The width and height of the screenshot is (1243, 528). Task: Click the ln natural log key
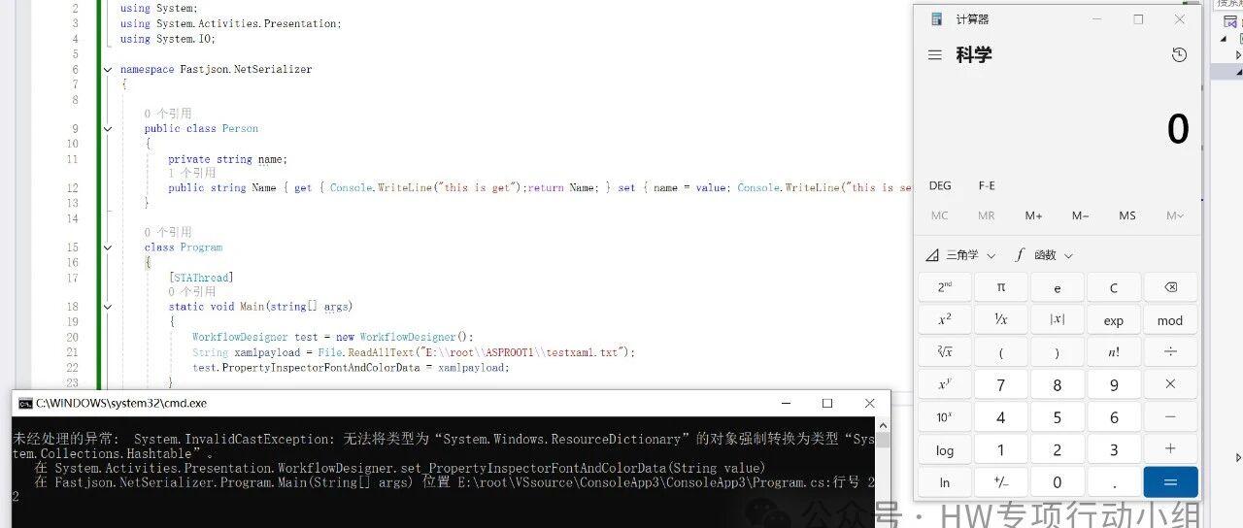click(945, 482)
